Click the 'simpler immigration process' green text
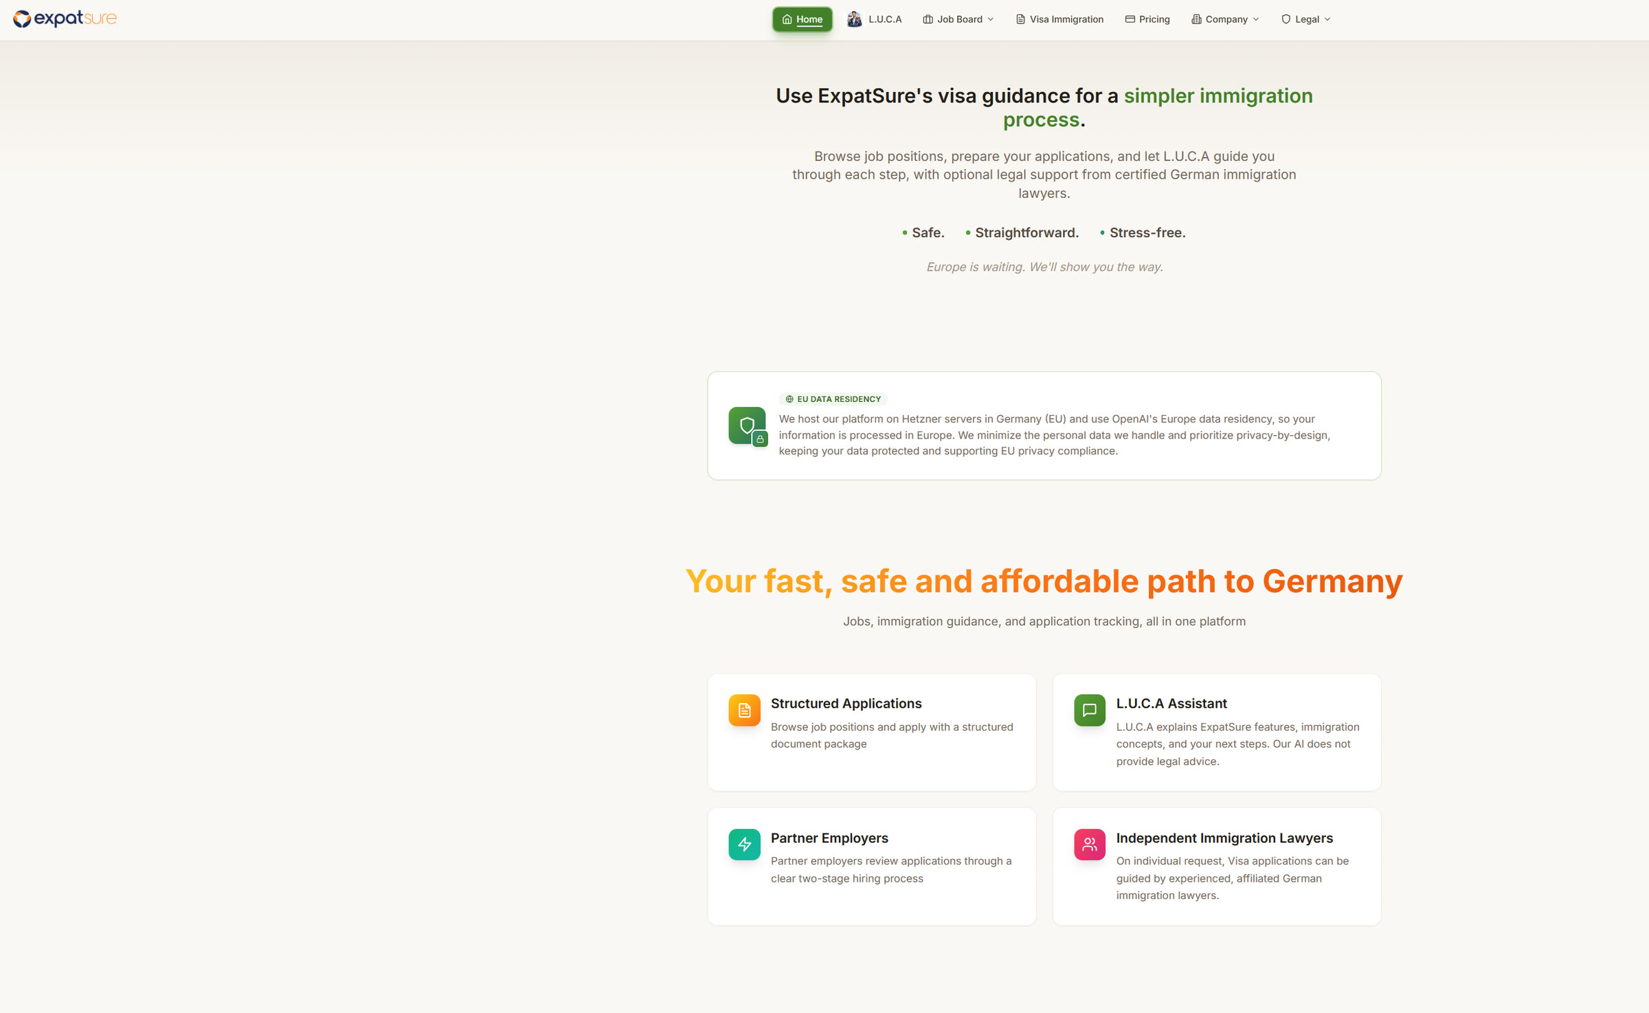Screen dimensions: 1649x1013 (x=1158, y=108)
